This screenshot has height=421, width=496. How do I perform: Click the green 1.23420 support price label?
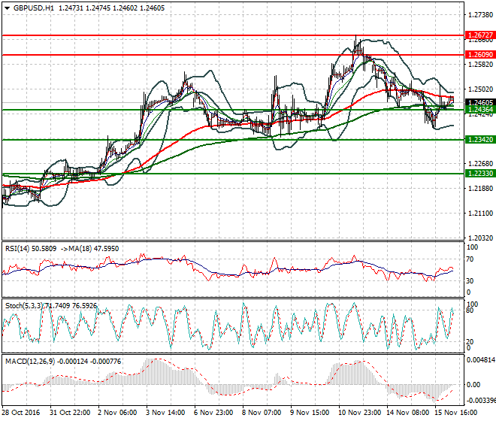click(480, 140)
